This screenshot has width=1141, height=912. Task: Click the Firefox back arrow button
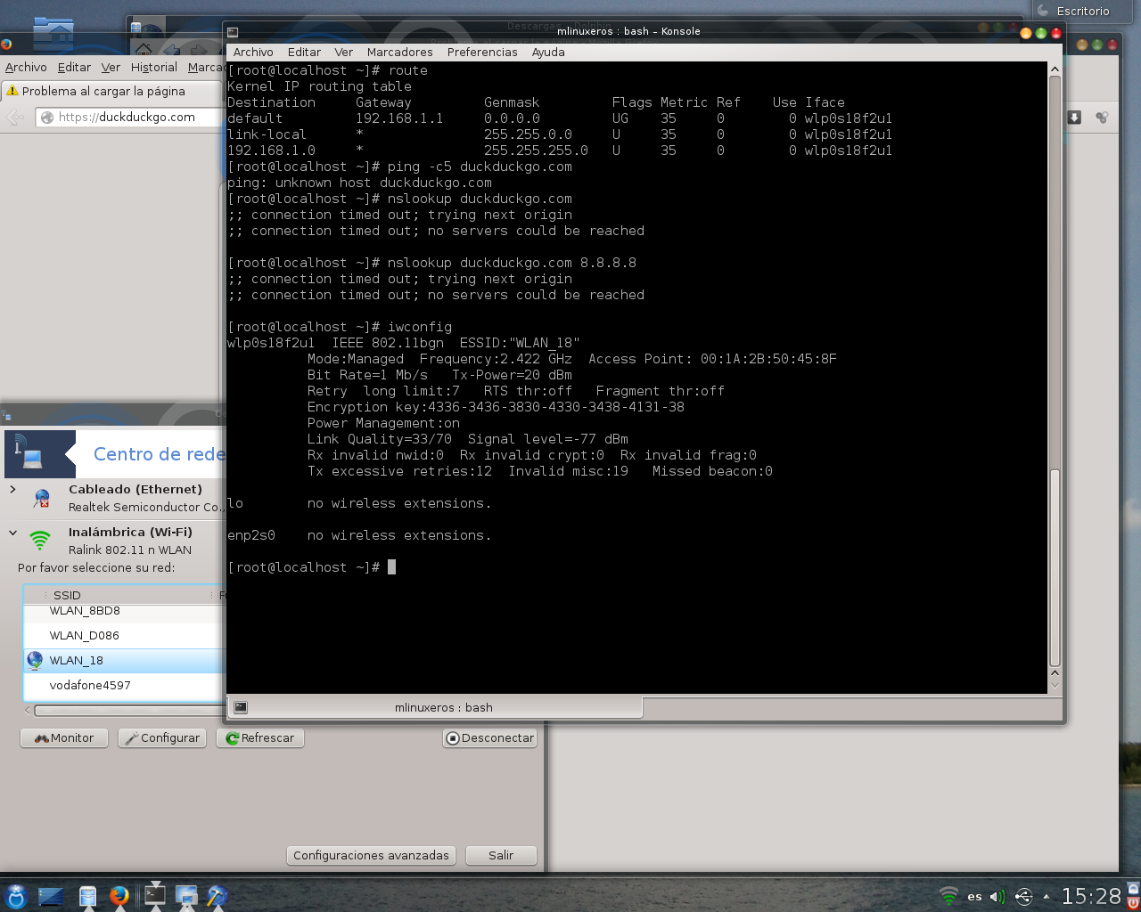click(15, 117)
